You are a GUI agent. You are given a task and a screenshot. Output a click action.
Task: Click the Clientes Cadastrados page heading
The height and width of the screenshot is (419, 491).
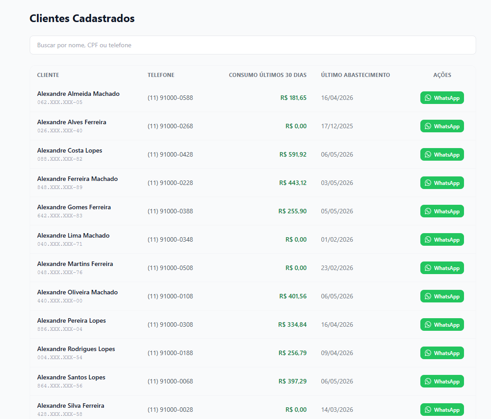pyautogui.click(x=82, y=18)
